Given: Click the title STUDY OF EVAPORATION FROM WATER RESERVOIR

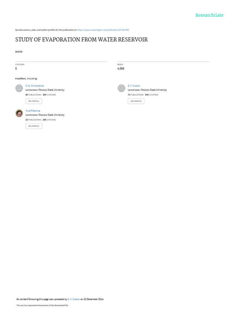Looking at the screenshot, I should pos(81,39).
